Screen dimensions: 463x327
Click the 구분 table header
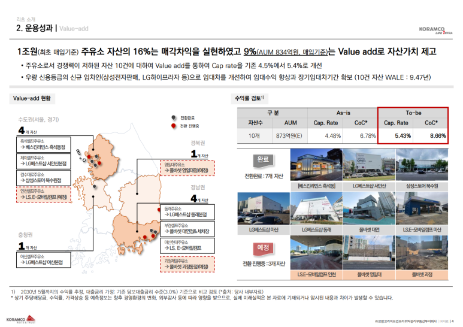click(x=273, y=113)
